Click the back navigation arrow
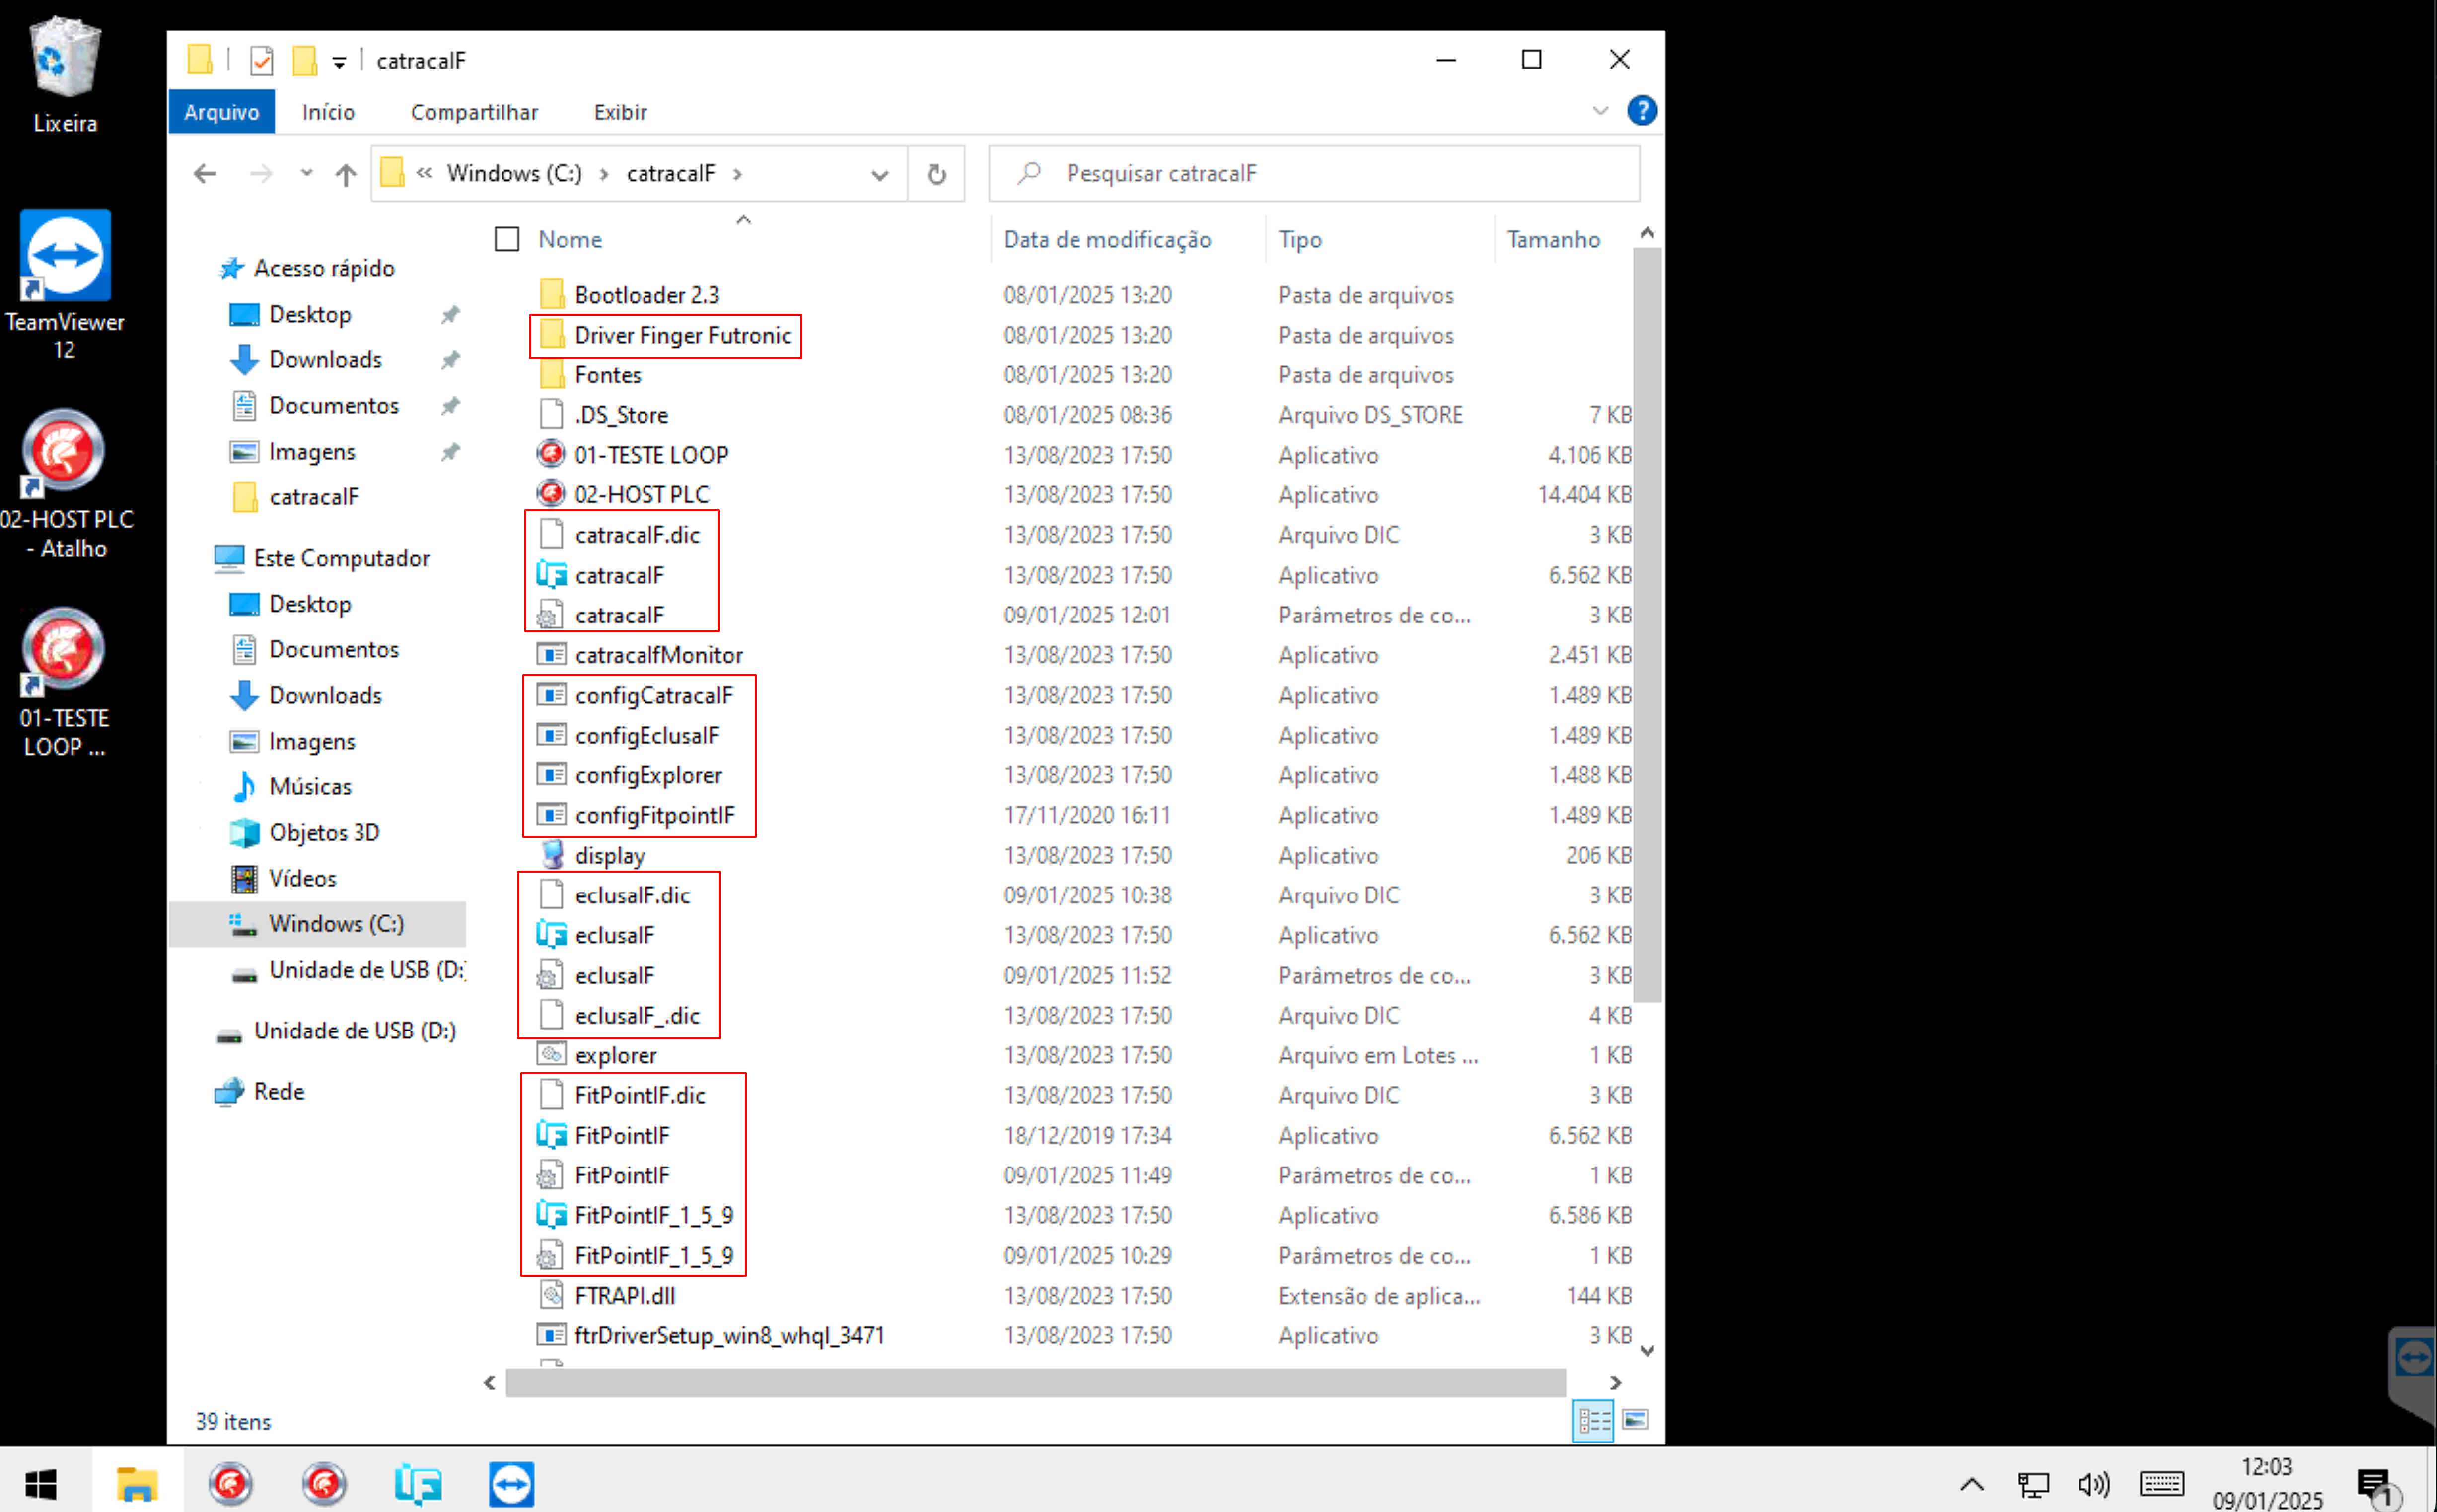The width and height of the screenshot is (2437, 1512). click(x=205, y=174)
